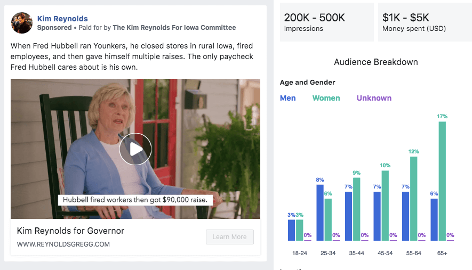
Task: Visit WWW.REYNOLDSGREGG.COM link text
Action: point(63,244)
